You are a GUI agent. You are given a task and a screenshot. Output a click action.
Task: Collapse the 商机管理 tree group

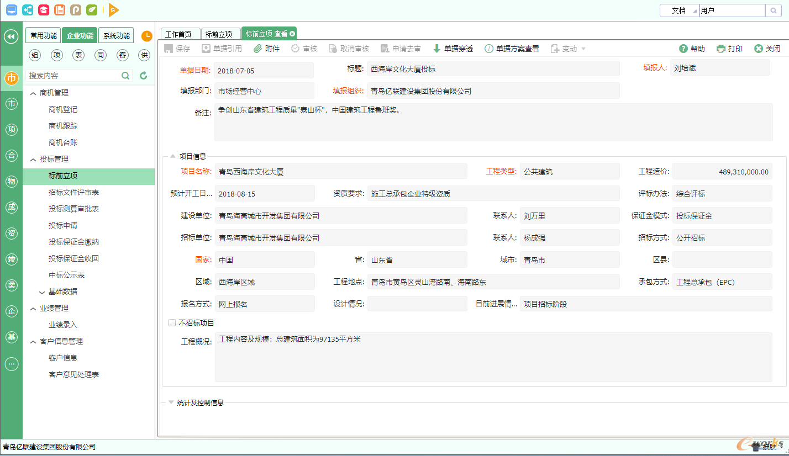pyautogui.click(x=33, y=93)
